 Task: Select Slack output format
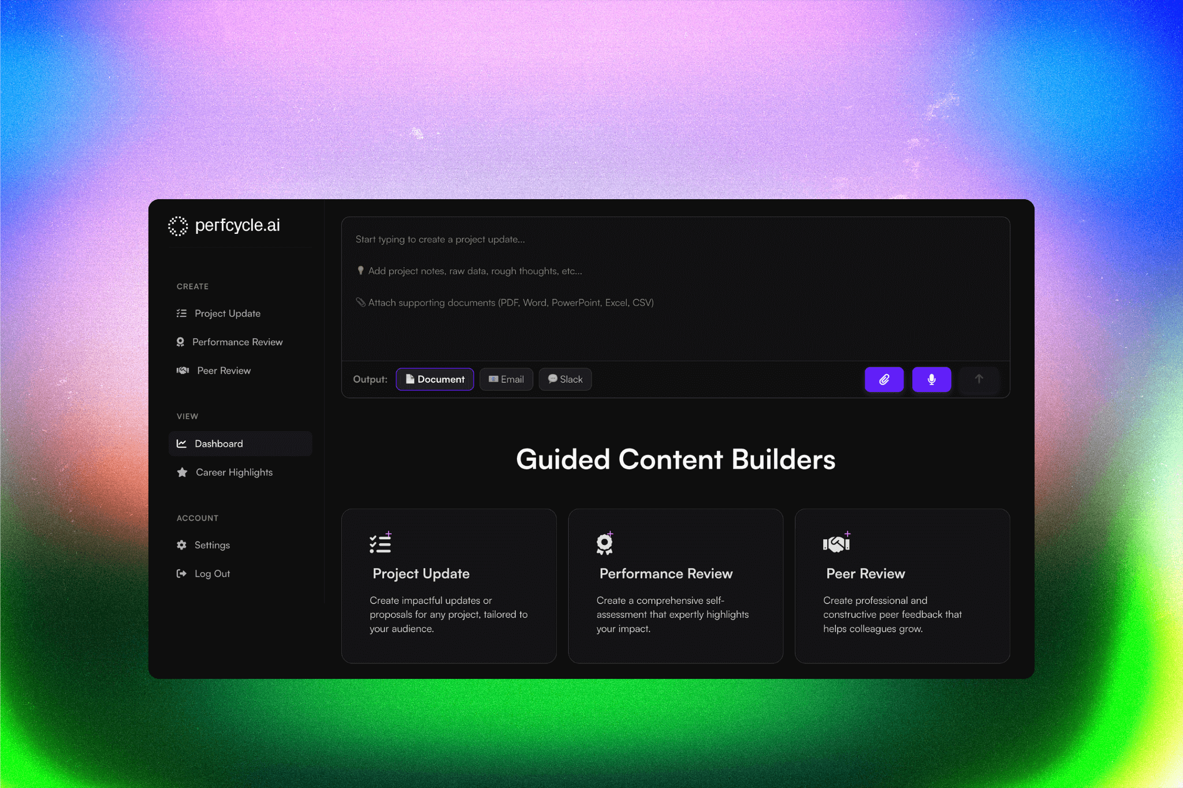(x=565, y=379)
